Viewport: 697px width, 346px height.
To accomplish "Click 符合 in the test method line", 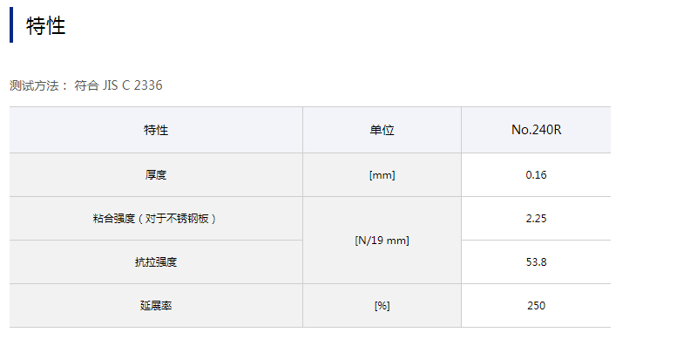I will click(86, 85).
